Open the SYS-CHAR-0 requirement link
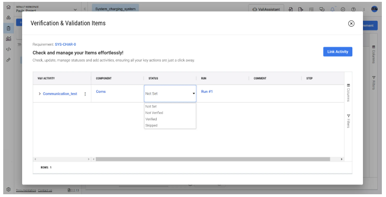Screen dimensions: 386x197 (65, 44)
